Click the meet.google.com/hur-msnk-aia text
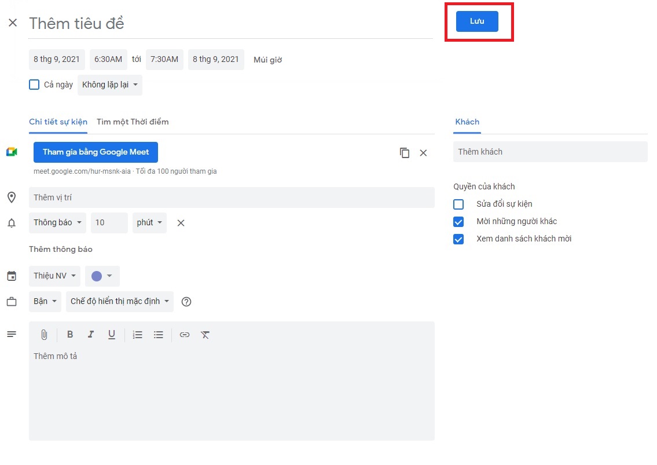 (82, 171)
